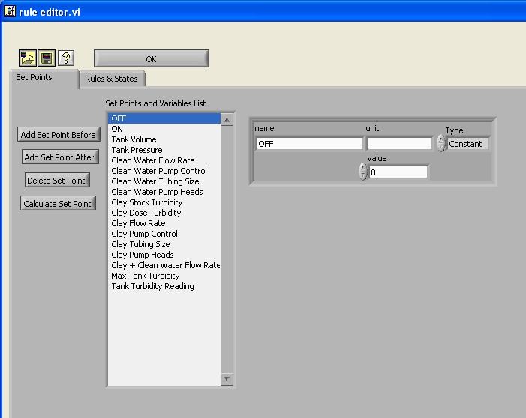Screen dimensions: 526x418
Task: Select Tank Volume in the list
Action: tap(164, 139)
